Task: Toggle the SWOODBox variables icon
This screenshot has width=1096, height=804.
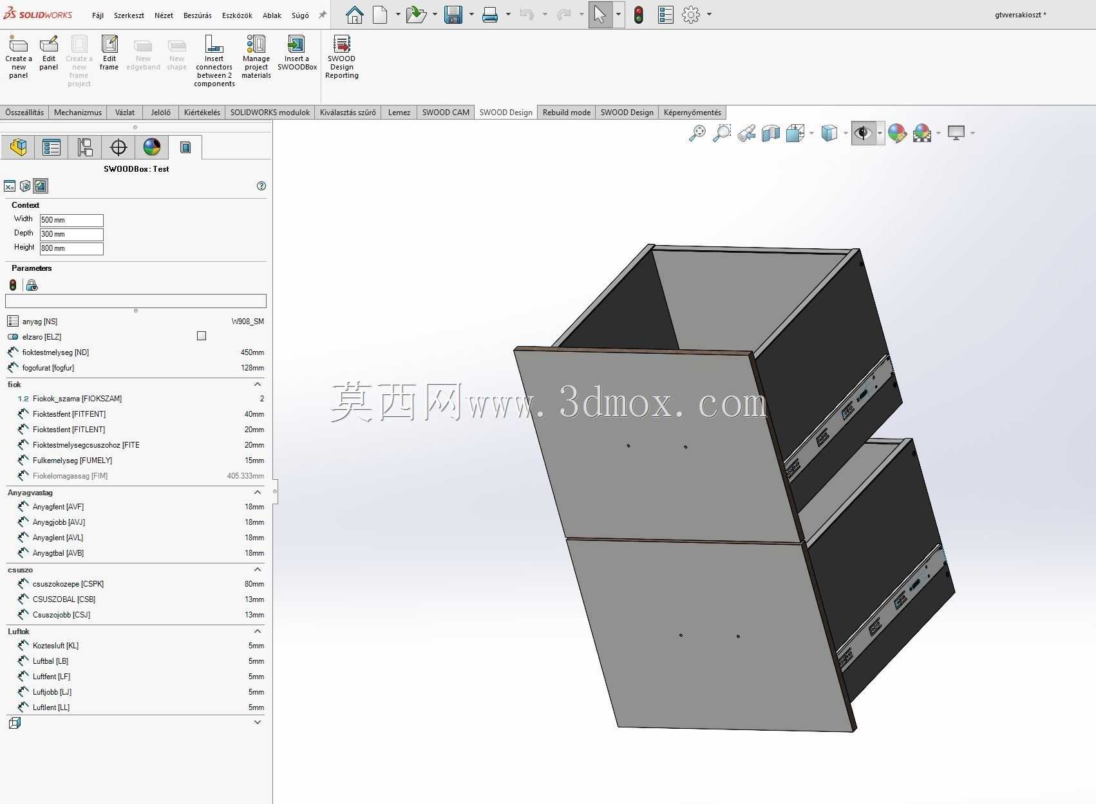Action: (x=10, y=186)
